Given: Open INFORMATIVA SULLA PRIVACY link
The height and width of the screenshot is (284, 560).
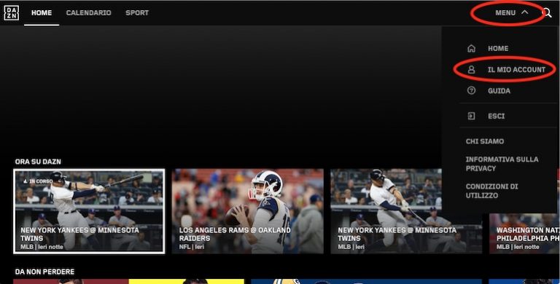Looking at the screenshot, I should pos(502,164).
